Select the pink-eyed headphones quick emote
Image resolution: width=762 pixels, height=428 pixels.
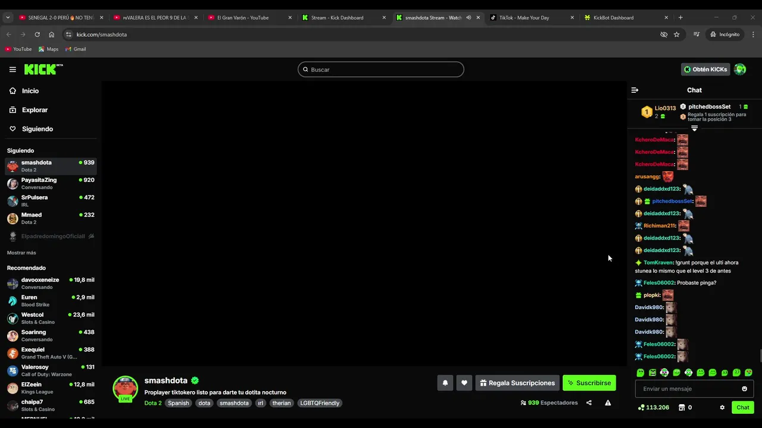click(x=664, y=373)
